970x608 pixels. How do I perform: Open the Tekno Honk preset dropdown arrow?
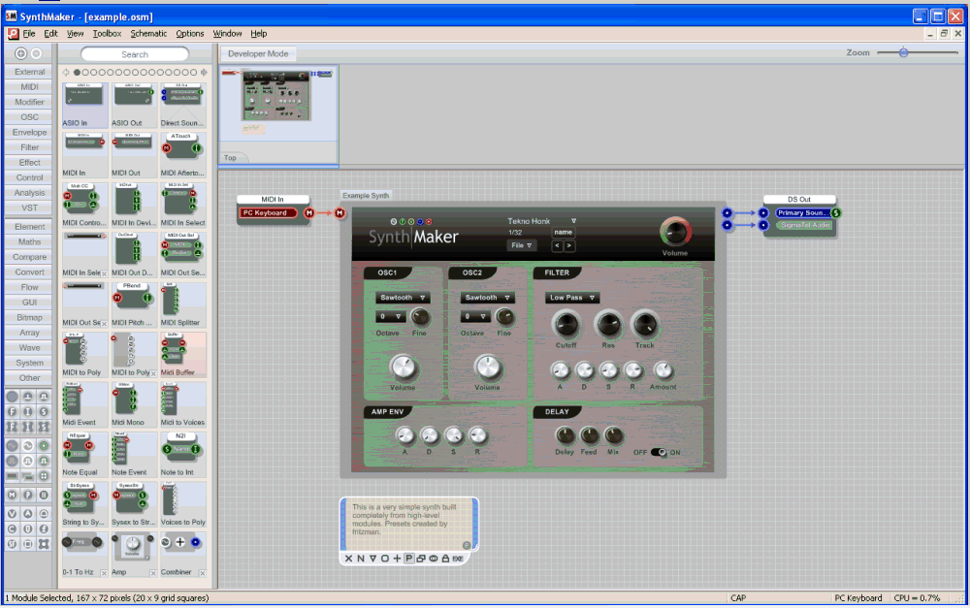click(573, 221)
